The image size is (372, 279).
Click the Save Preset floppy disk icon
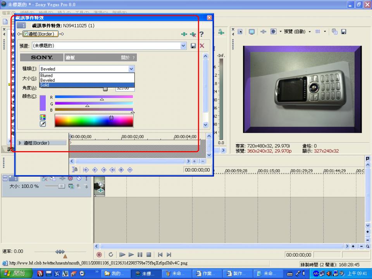pos(193,46)
